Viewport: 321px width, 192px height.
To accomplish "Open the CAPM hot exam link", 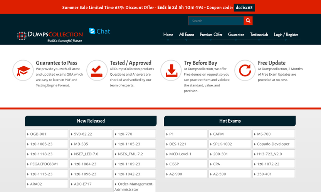I will [230, 134].
